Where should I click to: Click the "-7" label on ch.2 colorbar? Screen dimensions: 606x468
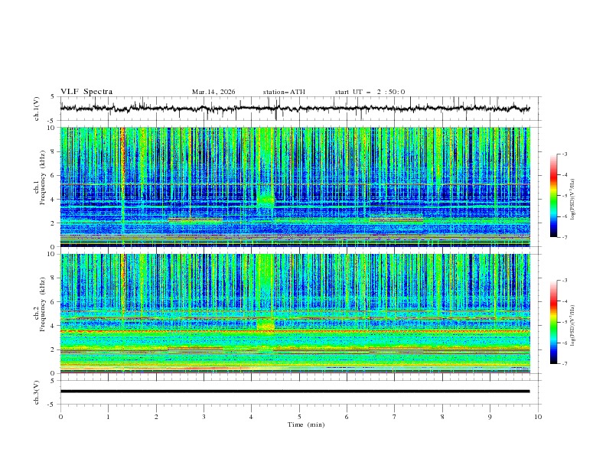[564, 364]
